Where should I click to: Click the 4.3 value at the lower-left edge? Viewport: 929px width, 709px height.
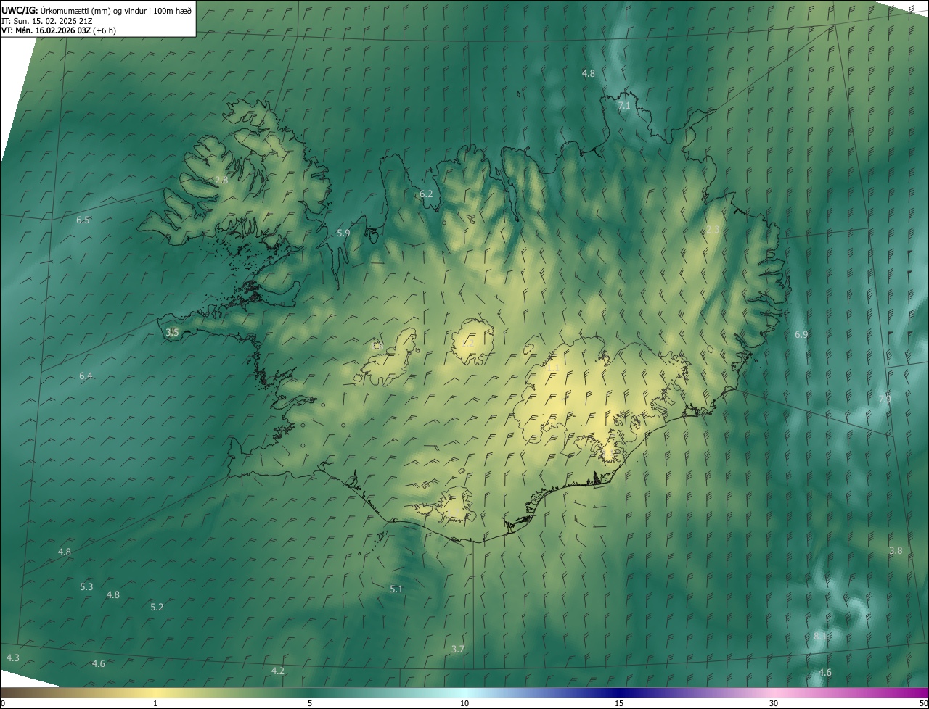(13, 658)
